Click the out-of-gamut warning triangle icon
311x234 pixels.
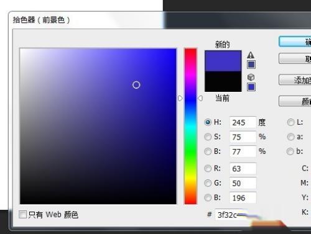tap(251, 55)
